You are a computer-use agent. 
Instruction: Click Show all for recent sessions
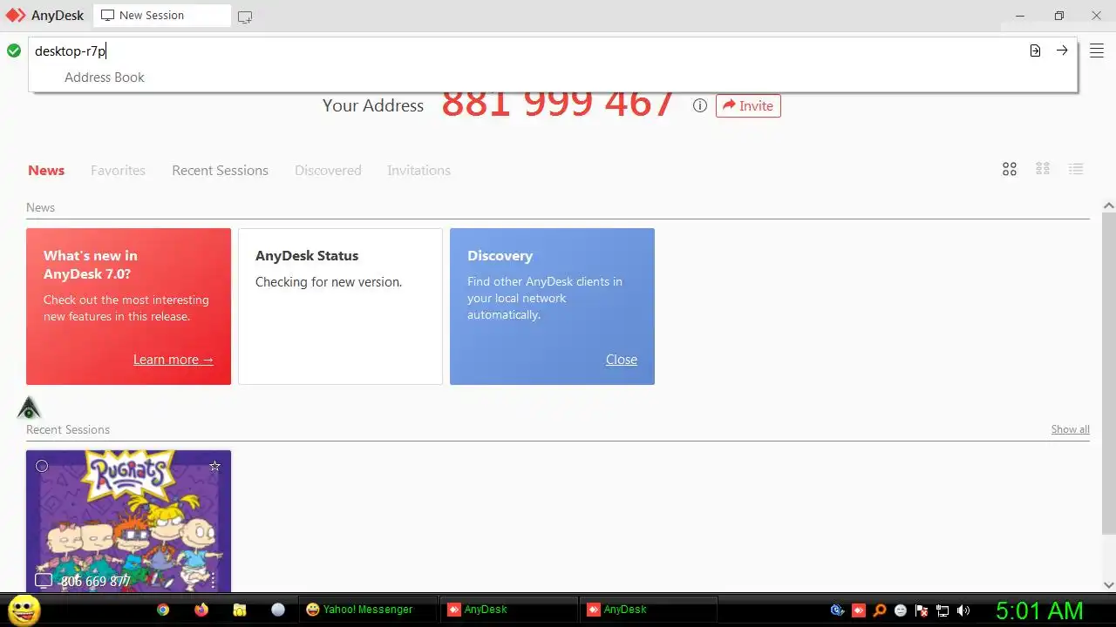coord(1070,429)
